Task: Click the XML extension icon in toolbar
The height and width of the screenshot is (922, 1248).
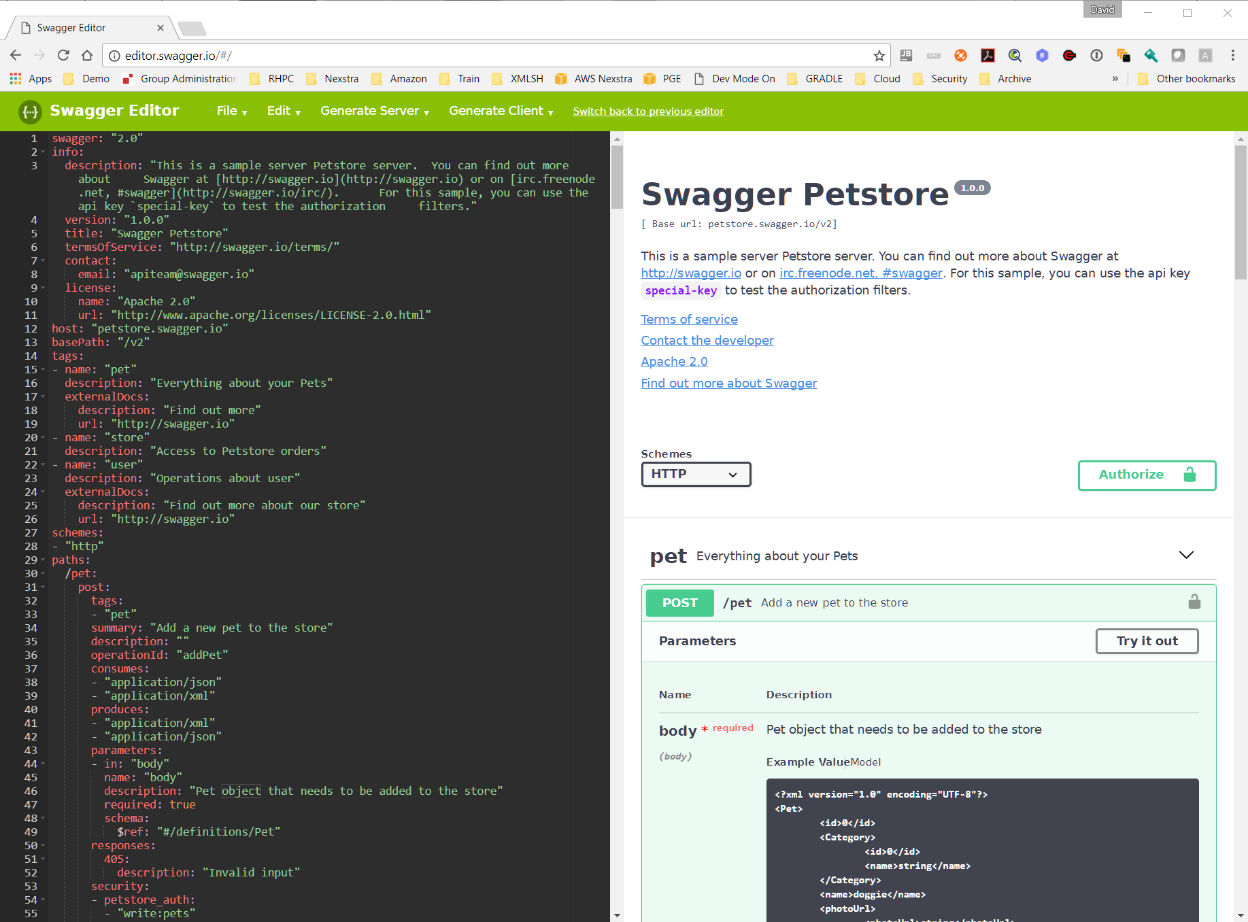Action: pyautogui.click(x=933, y=55)
